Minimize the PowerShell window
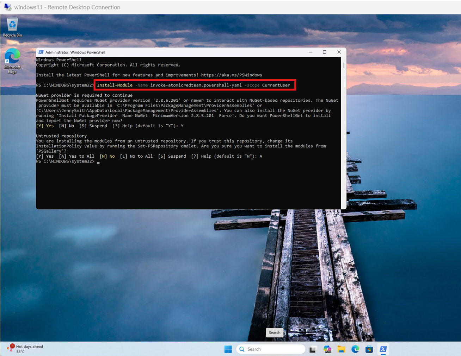 [310, 52]
